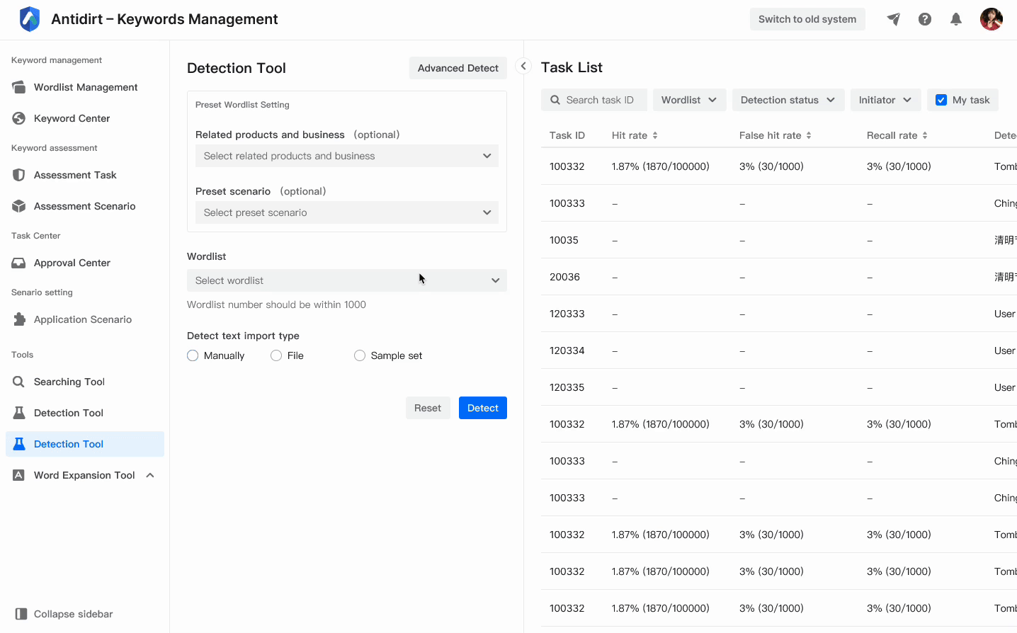Click the Search task ID field

(594, 100)
